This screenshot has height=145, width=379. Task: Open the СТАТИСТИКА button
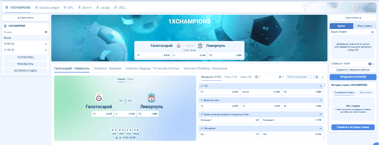coord(26,57)
